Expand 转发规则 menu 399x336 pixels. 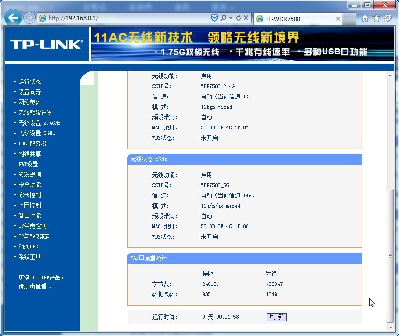[29, 174]
